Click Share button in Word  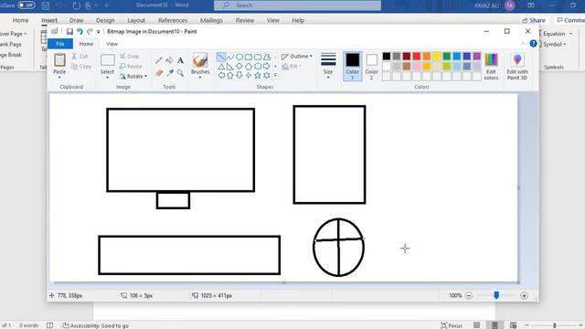(534, 20)
